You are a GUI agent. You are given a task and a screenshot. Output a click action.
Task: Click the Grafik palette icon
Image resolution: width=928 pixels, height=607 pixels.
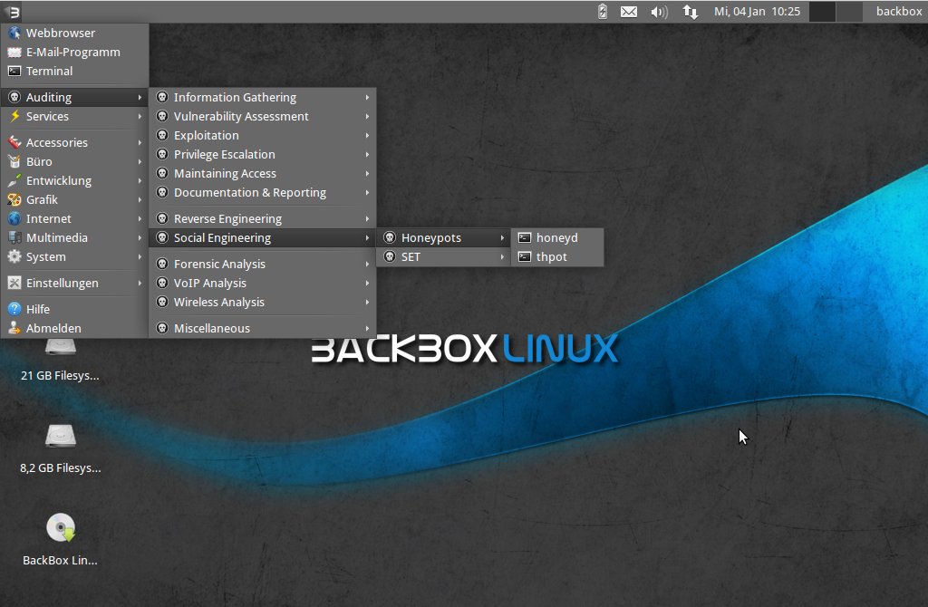[14, 199]
